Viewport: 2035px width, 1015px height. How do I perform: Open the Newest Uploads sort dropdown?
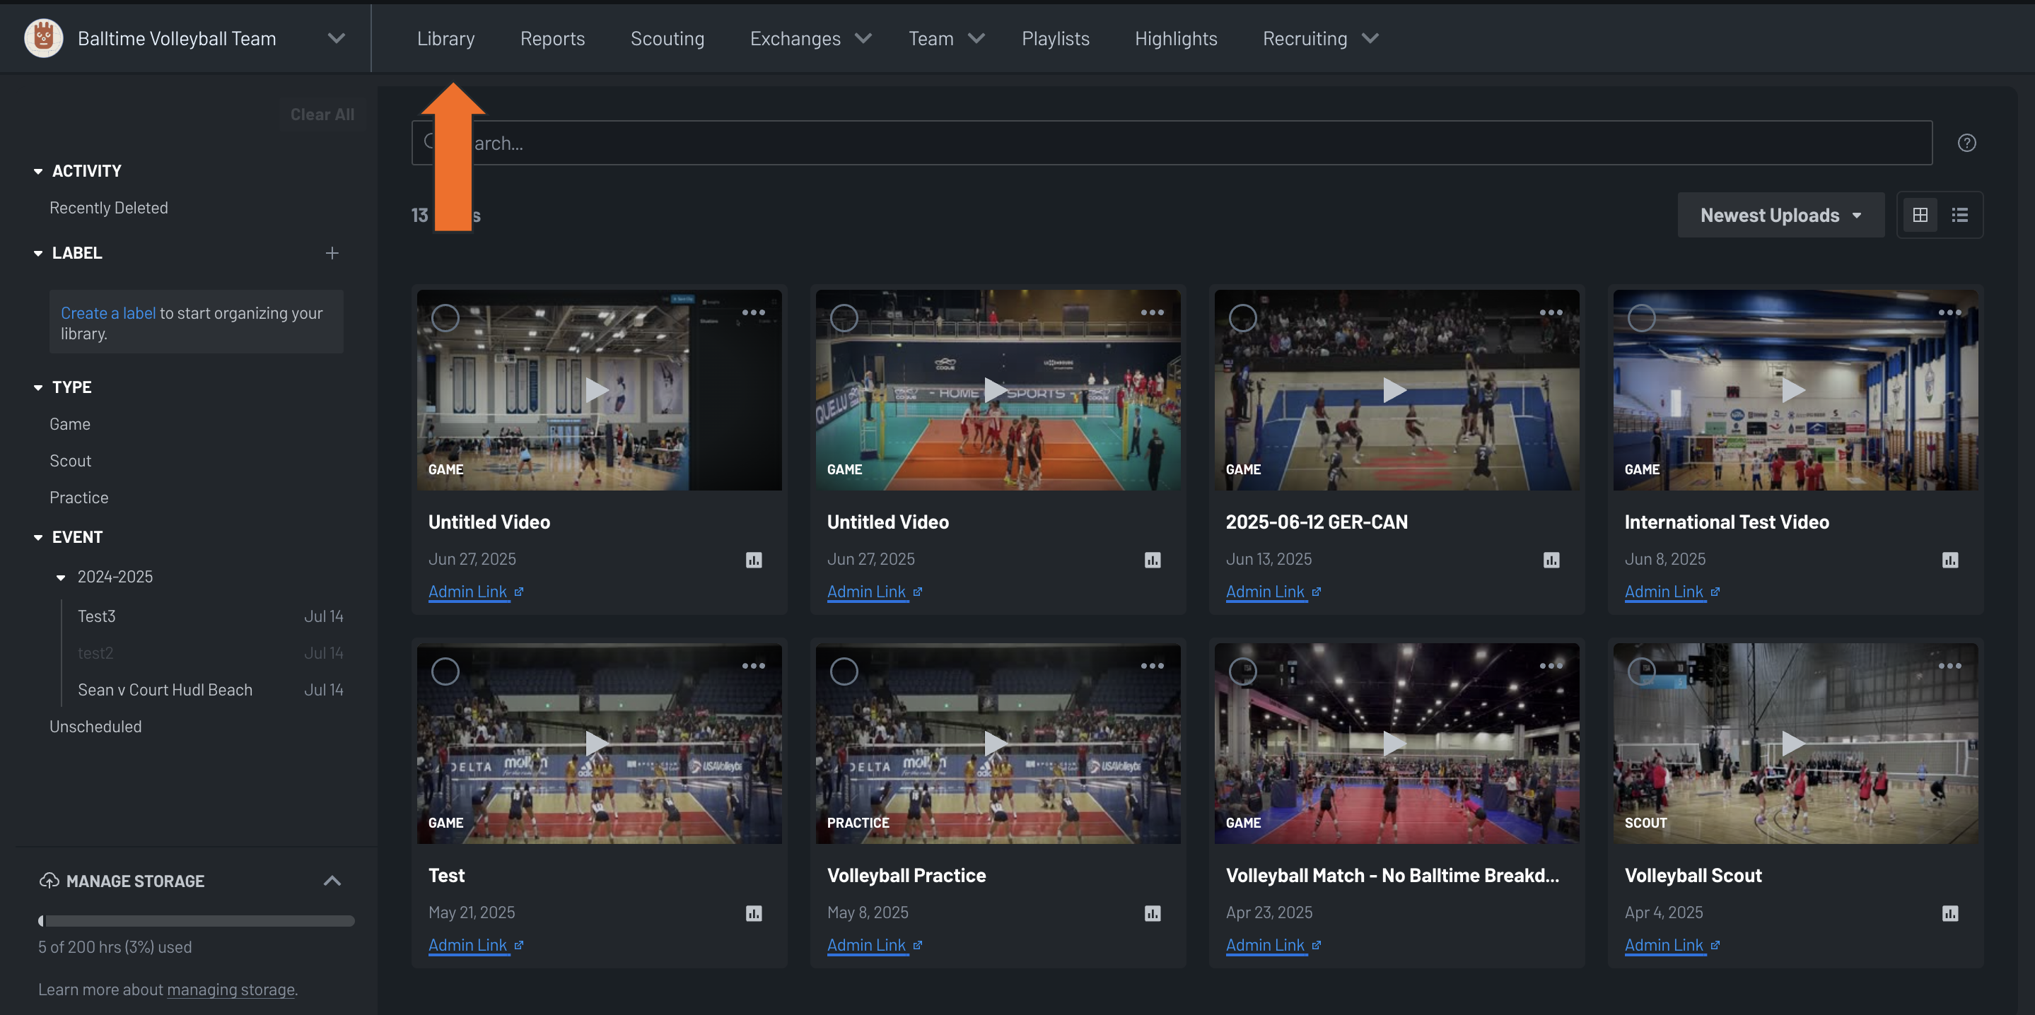click(x=1780, y=215)
